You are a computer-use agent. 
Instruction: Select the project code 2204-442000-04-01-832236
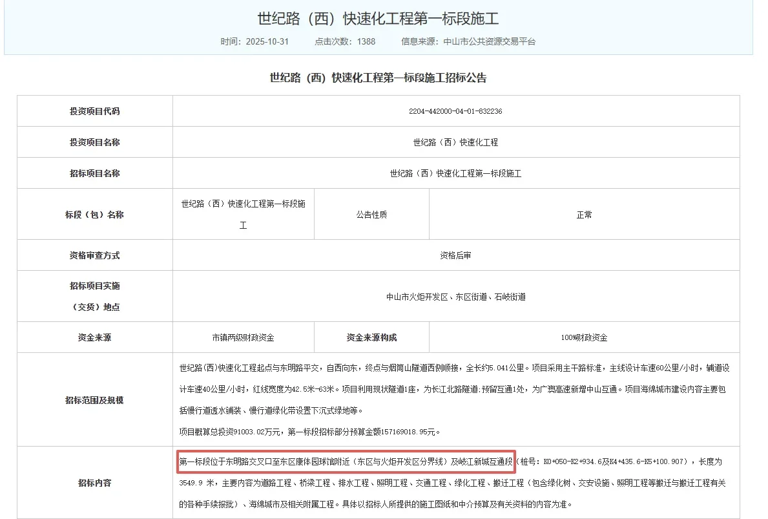point(456,111)
